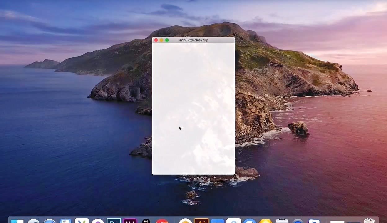The width and height of the screenshot is (387, 223).
Task: Launch Adobe Illustrator from the dock
Action: 201,221
